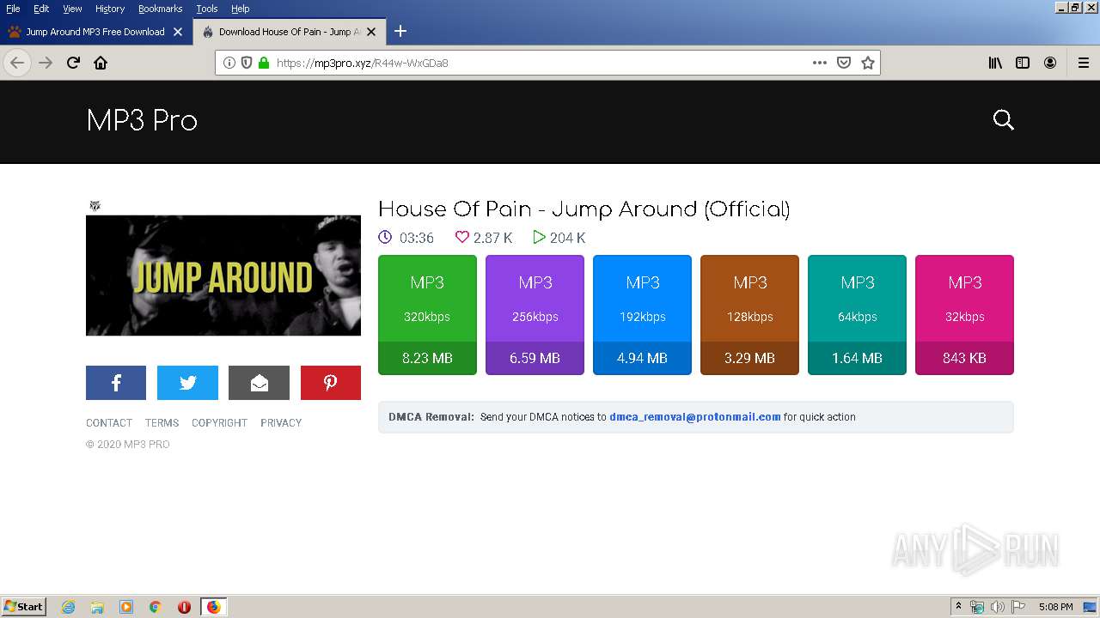Open the CONTACT footer link
The image size is (1100, 618).
pos(109,422)
